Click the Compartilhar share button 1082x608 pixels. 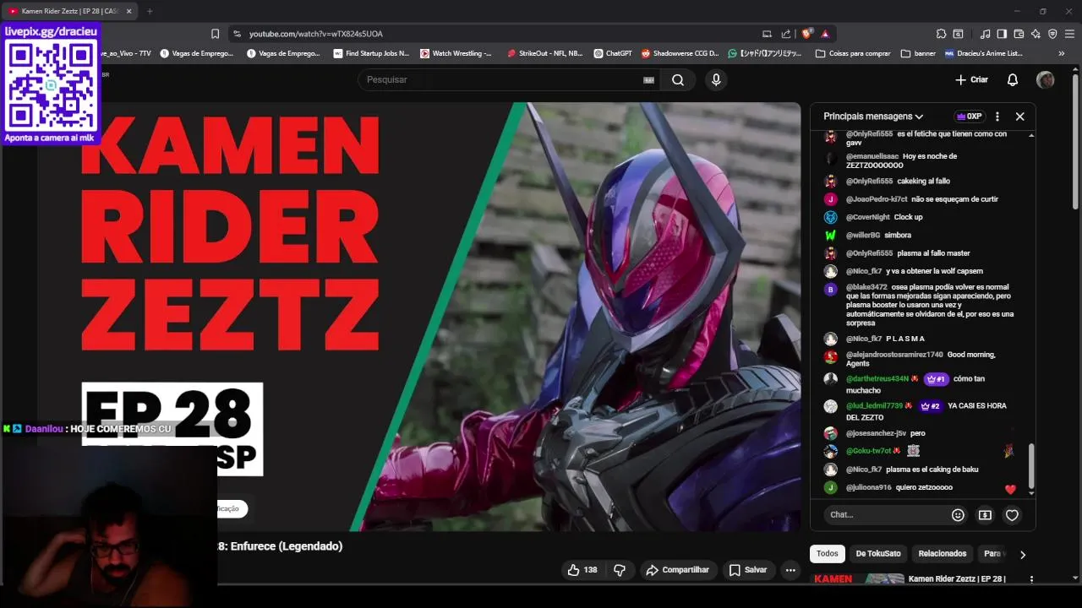pos(678,570)
